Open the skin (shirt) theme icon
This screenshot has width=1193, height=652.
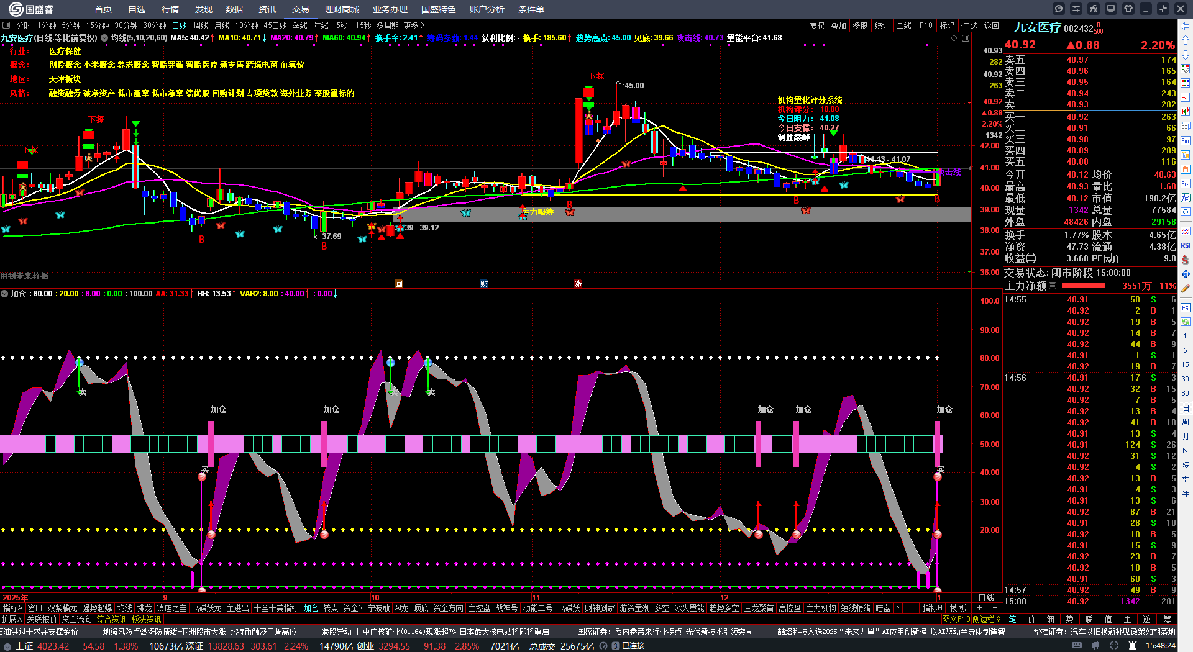[x=1128, y=9]
